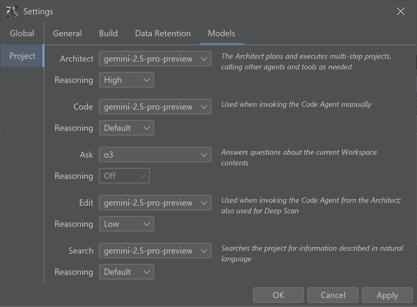The height and width of the screenshot is (307, 417).
Task: Click the Apply button
Action: point(387,295)
